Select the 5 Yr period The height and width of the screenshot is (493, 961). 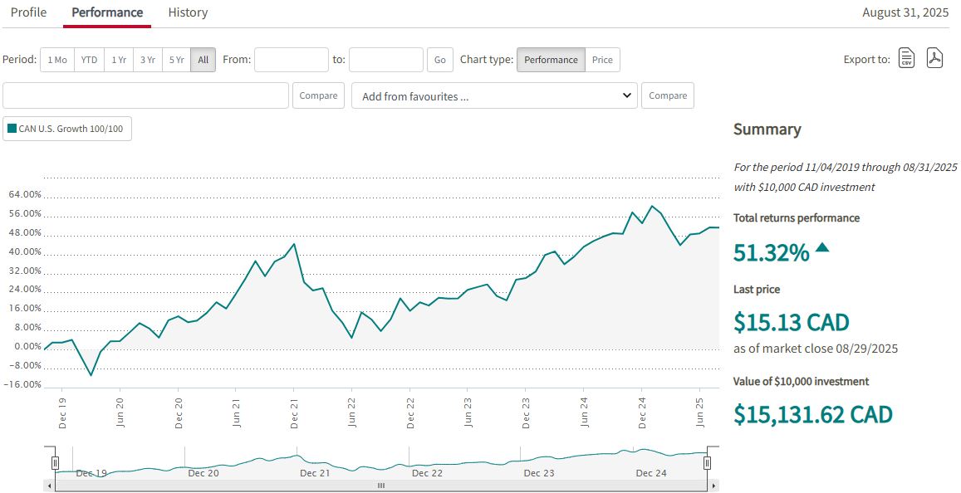[176, 60]
